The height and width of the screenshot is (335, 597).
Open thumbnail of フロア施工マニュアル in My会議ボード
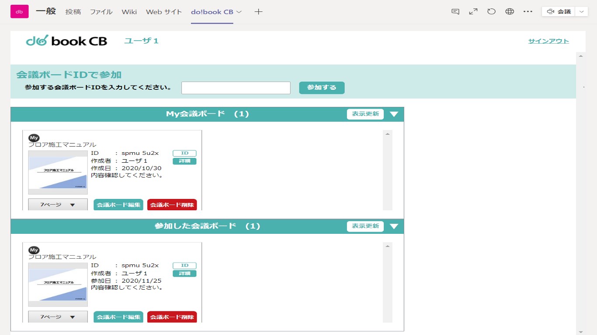click(x=58, y=173)
